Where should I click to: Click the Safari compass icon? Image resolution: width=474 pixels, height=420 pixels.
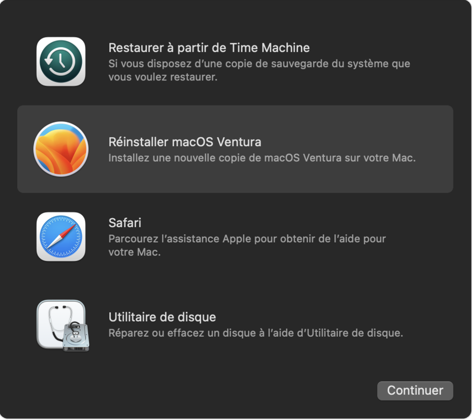[x=61, y=237]
